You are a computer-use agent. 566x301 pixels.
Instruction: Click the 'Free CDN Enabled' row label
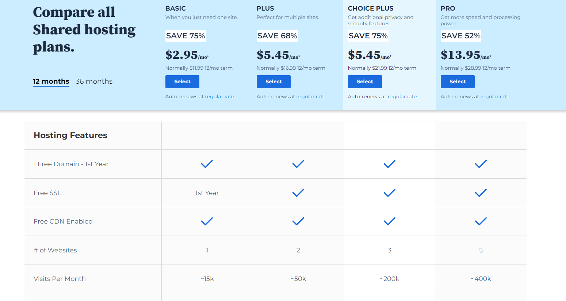(63, 221)
